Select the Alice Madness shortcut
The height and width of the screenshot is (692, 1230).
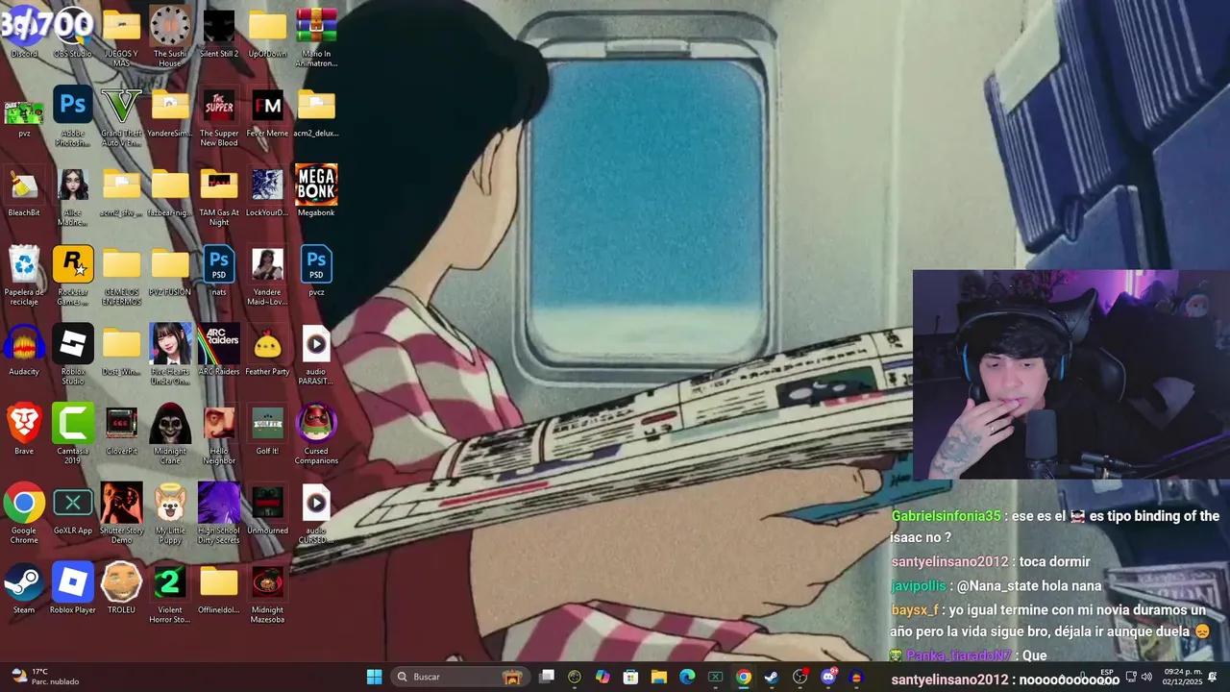(73, 197)
